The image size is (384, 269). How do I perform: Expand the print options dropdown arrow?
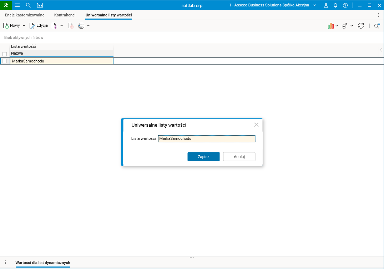point(89,25)
